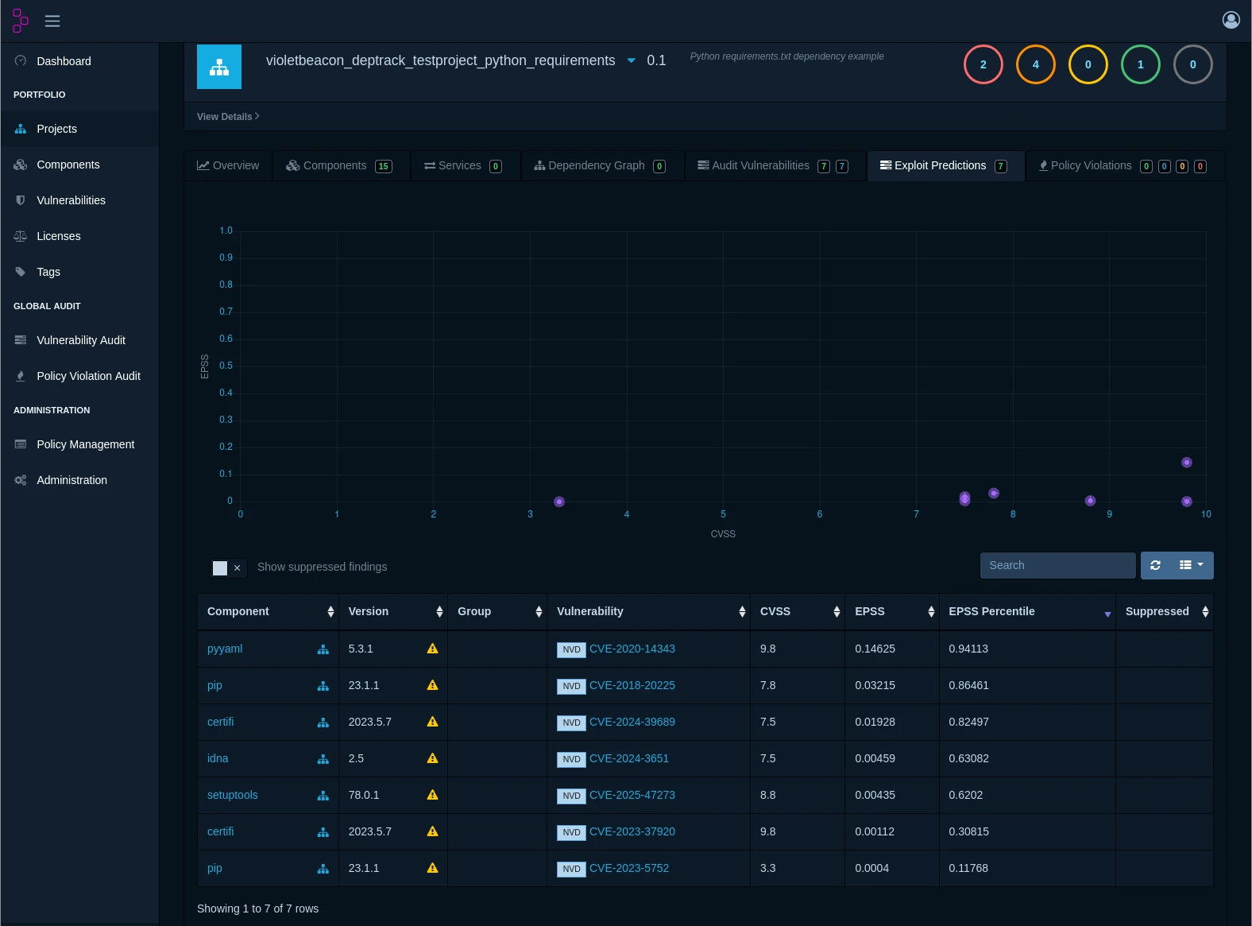Click warning triangle next to version 78.0.1
The height and width of the screenshot is (926, 1252).
coord(432,795)
